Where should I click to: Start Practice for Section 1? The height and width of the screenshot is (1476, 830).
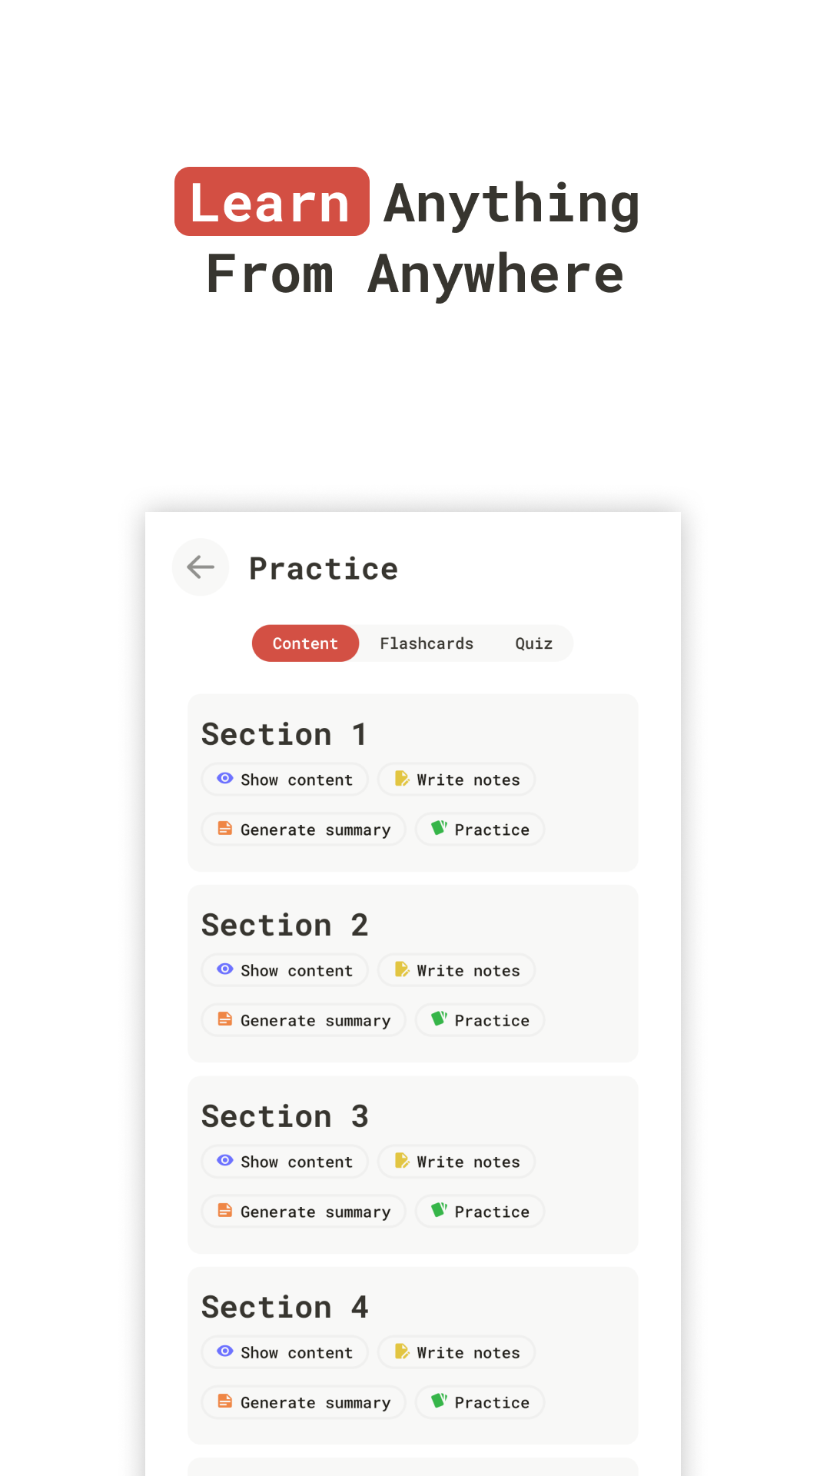point(480,829)
